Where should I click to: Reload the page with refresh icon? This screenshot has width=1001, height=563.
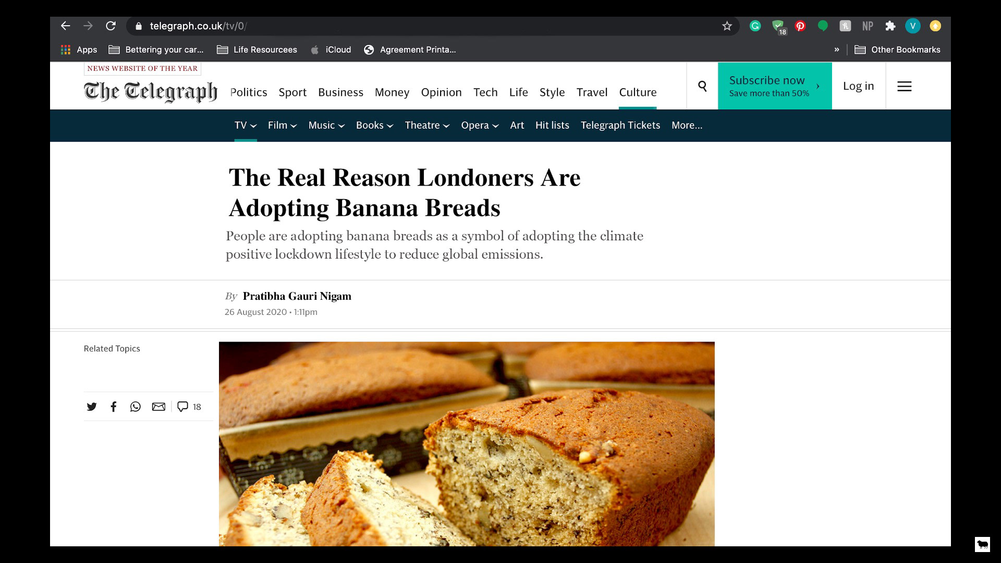point(111,26)
